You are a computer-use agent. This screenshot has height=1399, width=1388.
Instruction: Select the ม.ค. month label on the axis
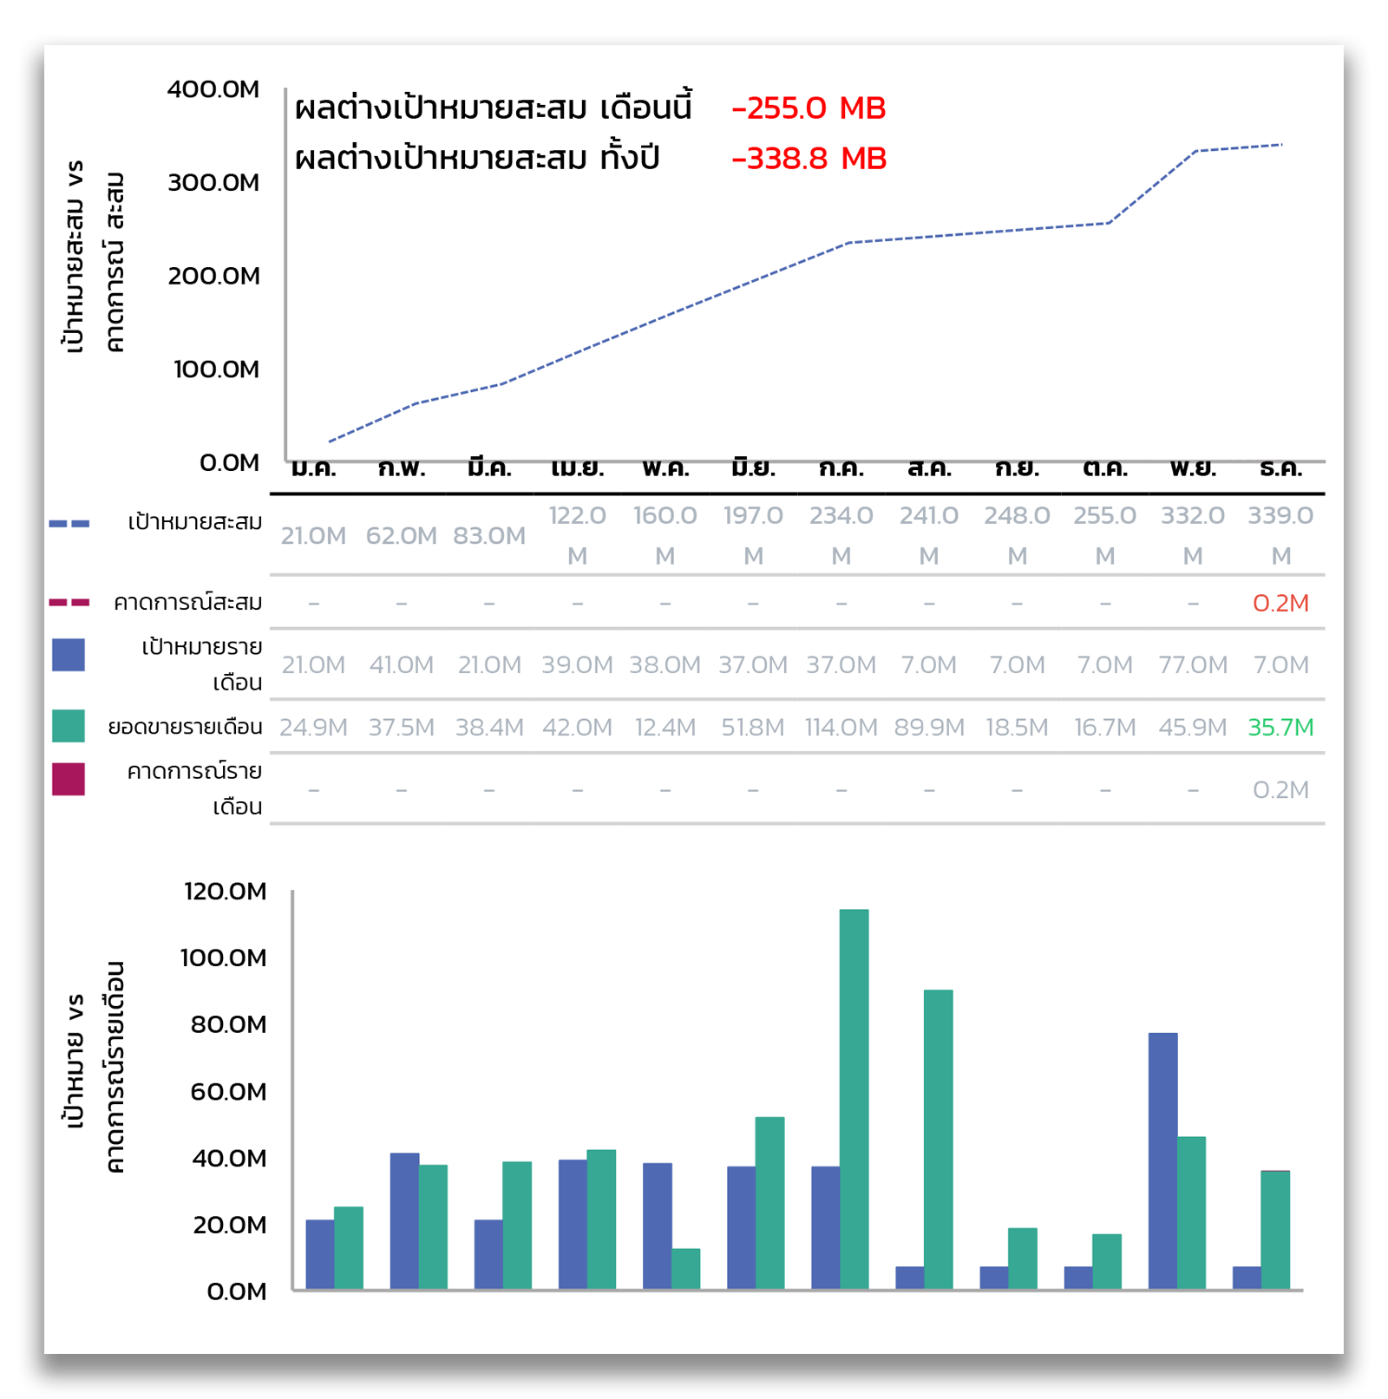[x=313, y=469]
